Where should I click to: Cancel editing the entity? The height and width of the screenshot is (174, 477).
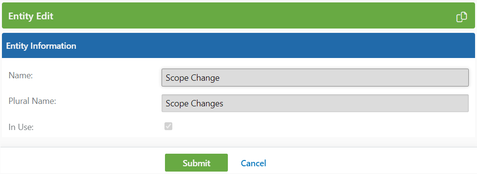point(253,163)
